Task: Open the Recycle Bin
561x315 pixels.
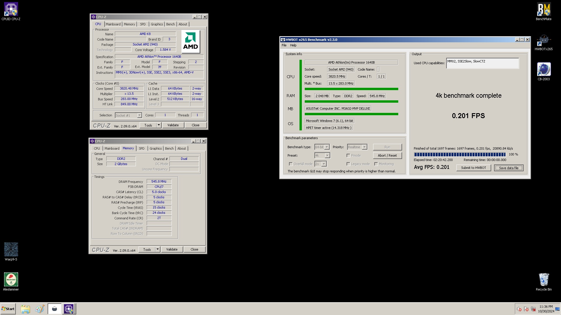Action: coord(543,282)
